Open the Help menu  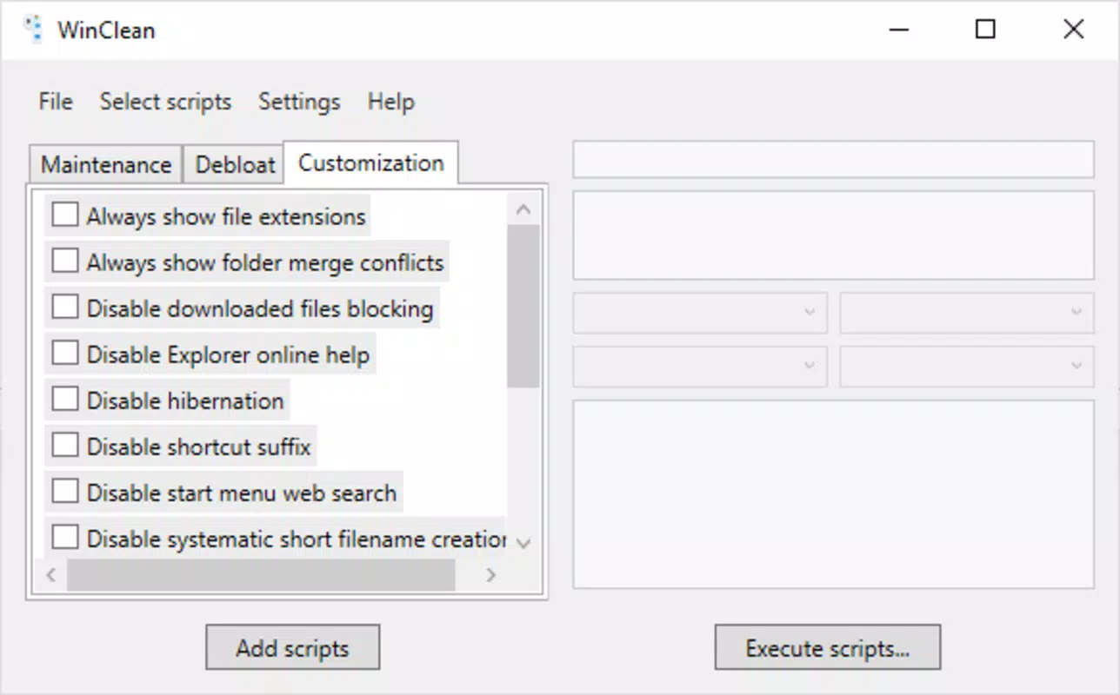[x=390, y=102]
